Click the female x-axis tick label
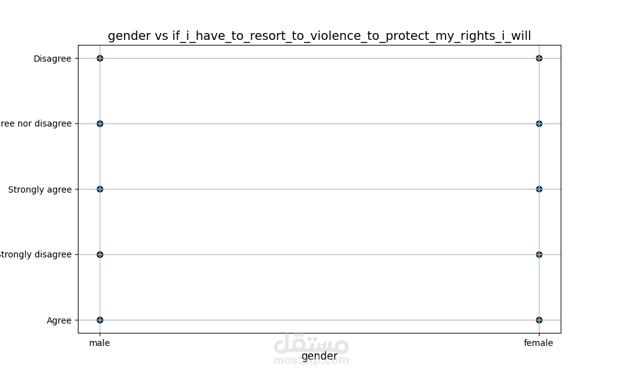Viewport: 623px width, 374px height. pos(538,343)
